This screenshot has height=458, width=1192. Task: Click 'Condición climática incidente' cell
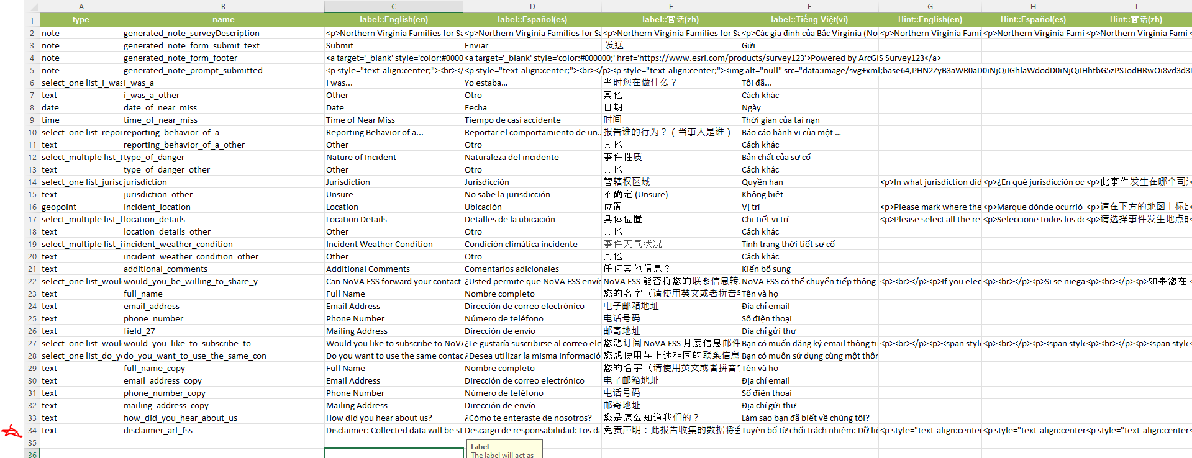click(x=532, y=244)
